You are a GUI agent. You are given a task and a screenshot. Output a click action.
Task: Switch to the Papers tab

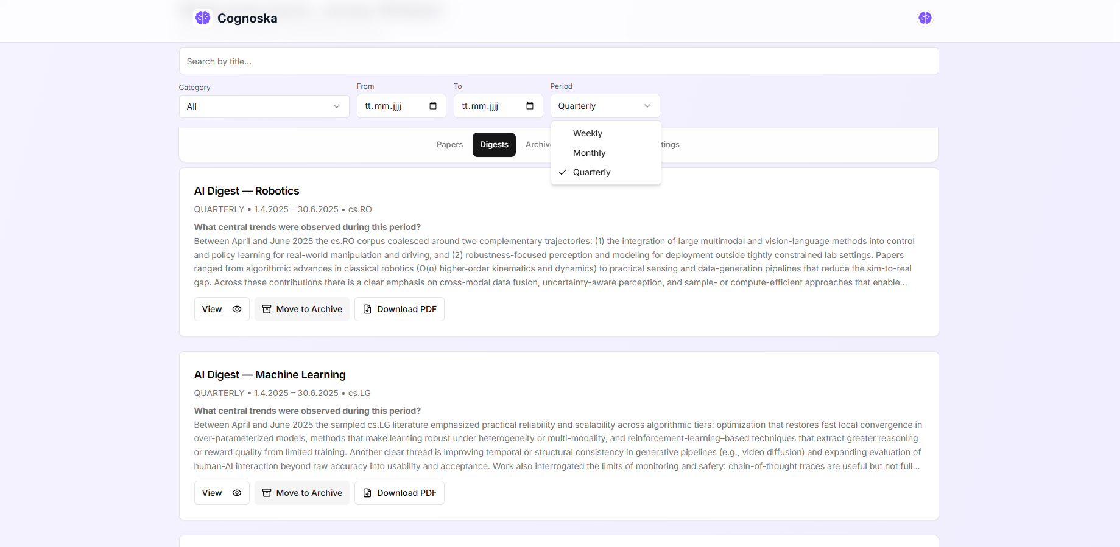[449, 145]
